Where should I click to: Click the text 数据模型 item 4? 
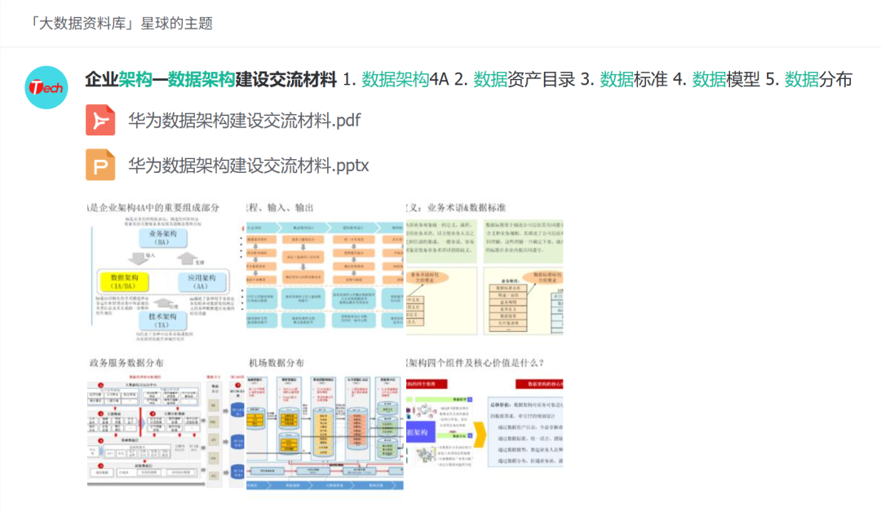coord(726,79)
